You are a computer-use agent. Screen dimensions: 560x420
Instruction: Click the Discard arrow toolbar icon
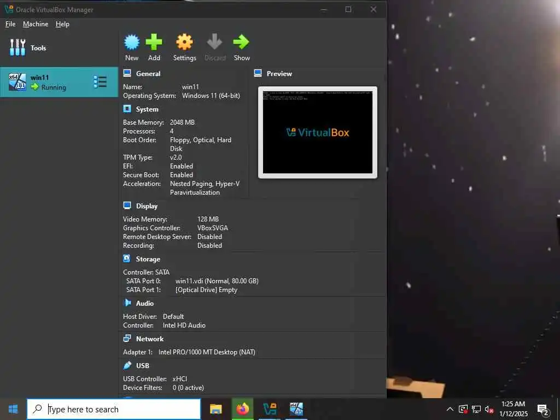pyautogui.click(x=214, y=42)
